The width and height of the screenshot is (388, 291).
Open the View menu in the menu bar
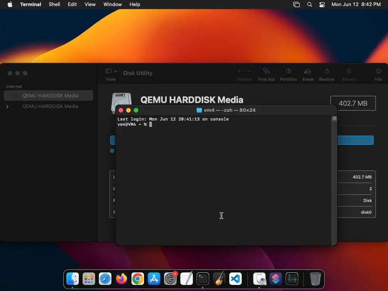pyautogui.click(x=90, y=4)
